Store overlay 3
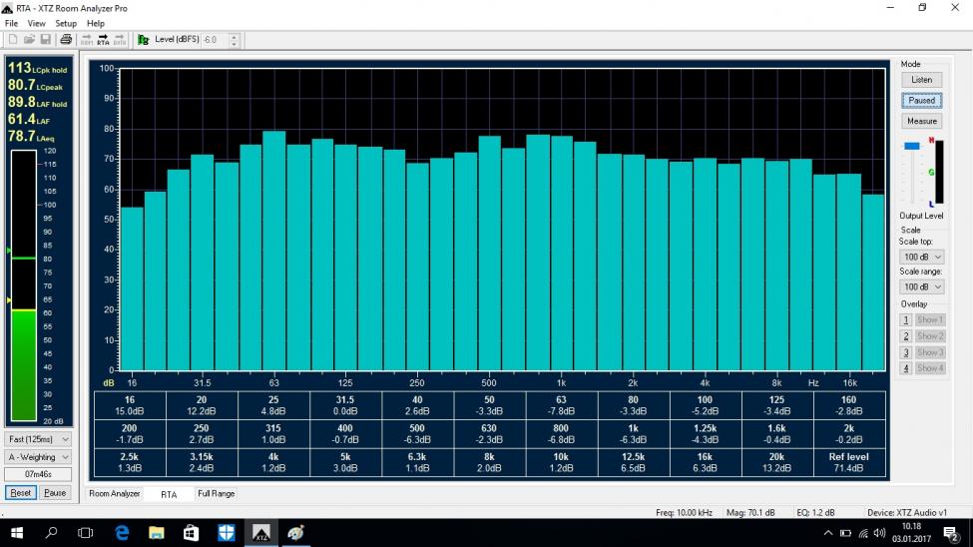 pos(905,352)
